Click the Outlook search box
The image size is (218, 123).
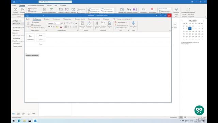point(55,2)
